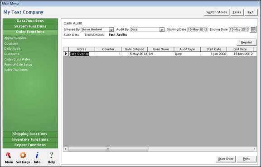Screen dimensions: 261x167
Task: Click the Print button
Action: [246, 159]
